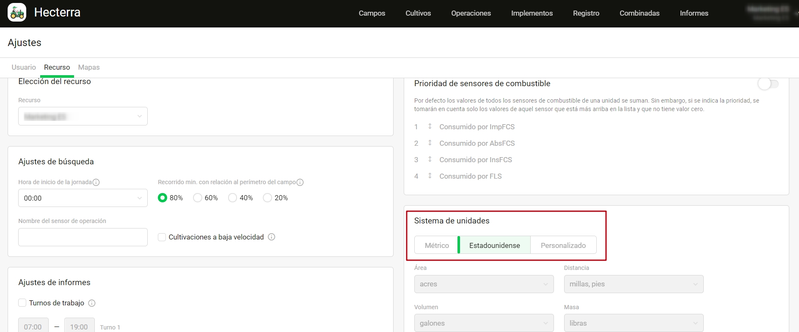Click info icon next to Turnos de trabajo

click(x=92, y=303)
